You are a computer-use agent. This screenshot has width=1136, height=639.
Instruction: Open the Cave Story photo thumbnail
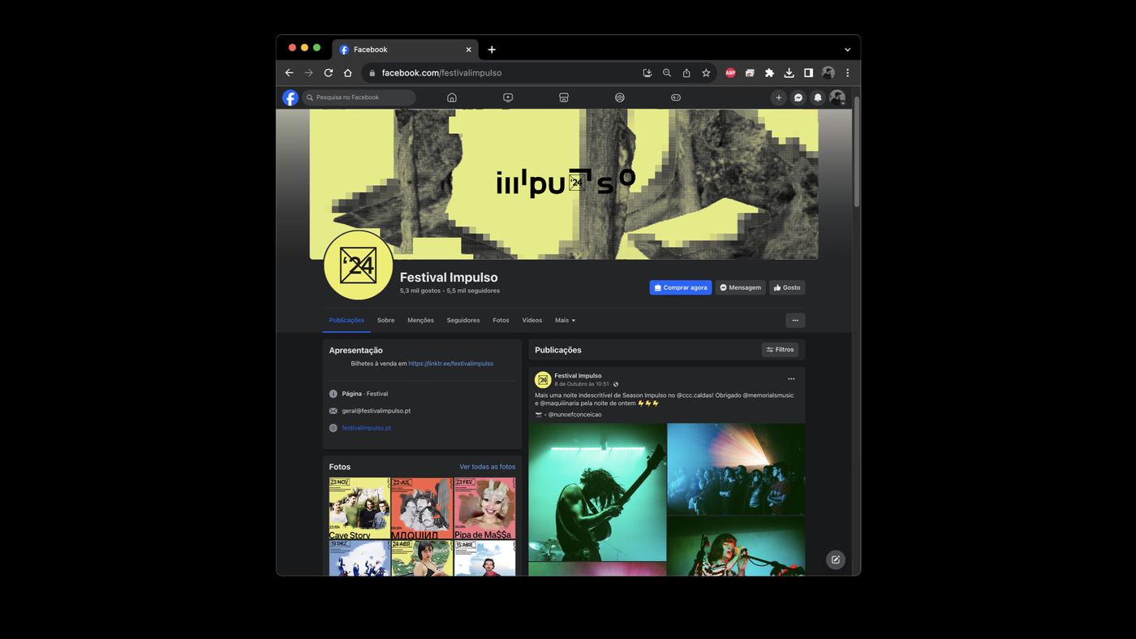point(359,508)
